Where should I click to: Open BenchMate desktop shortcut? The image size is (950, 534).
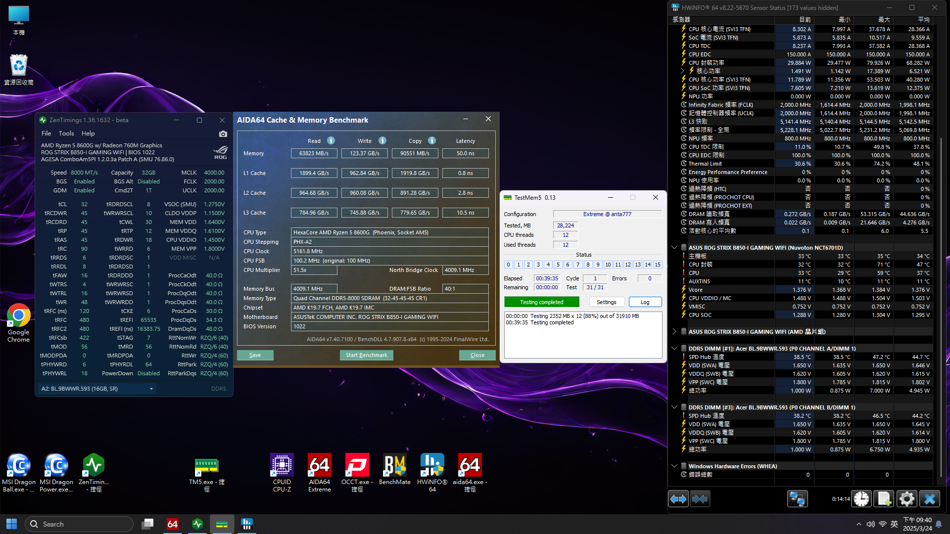click(395, 470)
